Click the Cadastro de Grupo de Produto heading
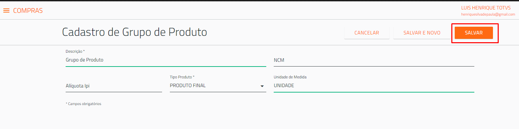 (x=134, y=32)
